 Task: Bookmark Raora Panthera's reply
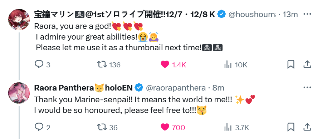[x=291, y=127]
